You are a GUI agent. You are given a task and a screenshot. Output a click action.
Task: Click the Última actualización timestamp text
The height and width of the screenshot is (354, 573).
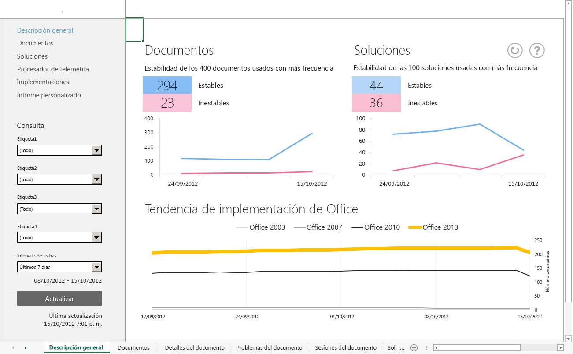[x=73, y=320]
